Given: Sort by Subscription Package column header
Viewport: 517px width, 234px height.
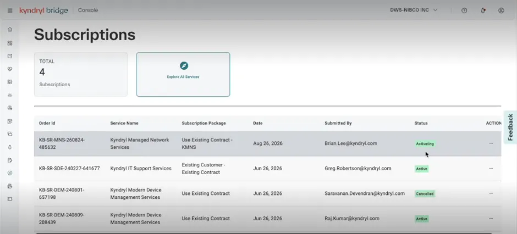Looking at the screenshot, I should tap(204, 123).
